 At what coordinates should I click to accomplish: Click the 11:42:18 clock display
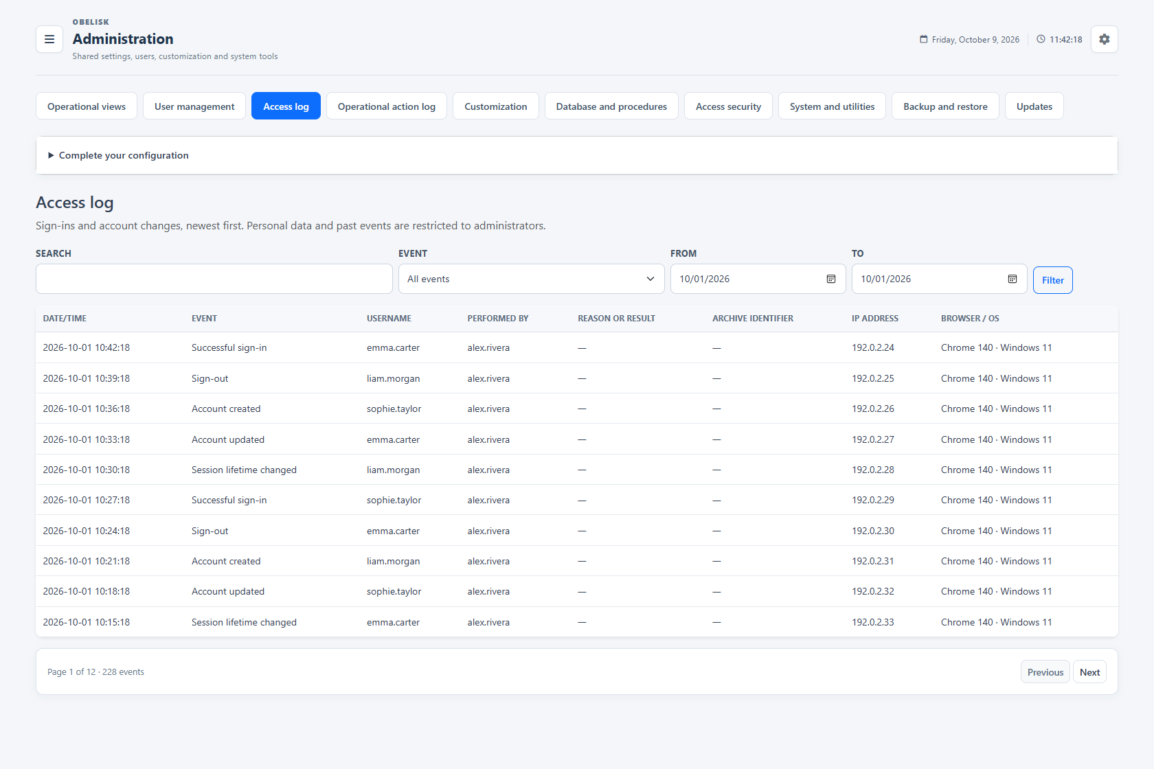(1066, 40)
